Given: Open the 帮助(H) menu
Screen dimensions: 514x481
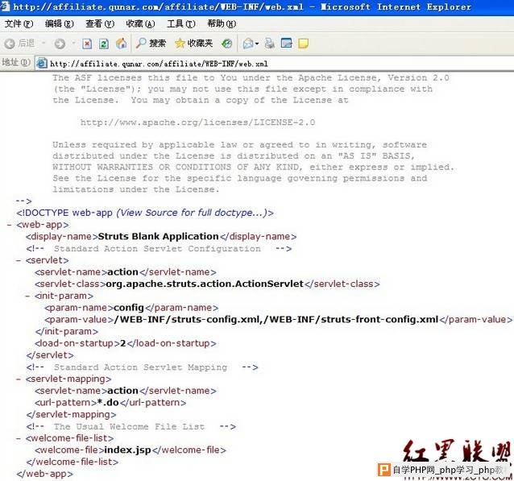Looking at the screenshot, I should click(x=222, y=24).
